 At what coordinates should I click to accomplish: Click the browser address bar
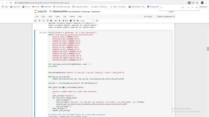pyautogui.click(x=100, y=3)
